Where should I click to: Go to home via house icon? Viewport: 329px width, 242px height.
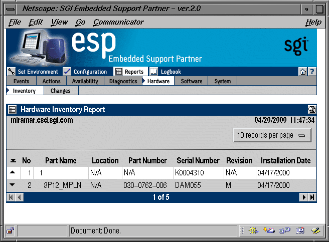click(303, 72)
